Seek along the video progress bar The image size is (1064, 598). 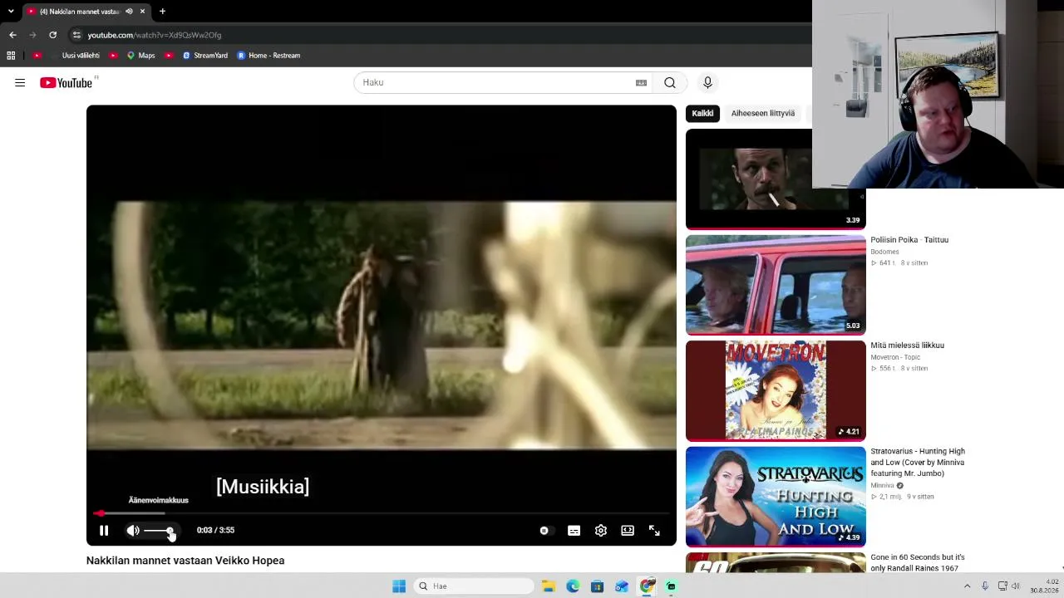click(382, 513)
